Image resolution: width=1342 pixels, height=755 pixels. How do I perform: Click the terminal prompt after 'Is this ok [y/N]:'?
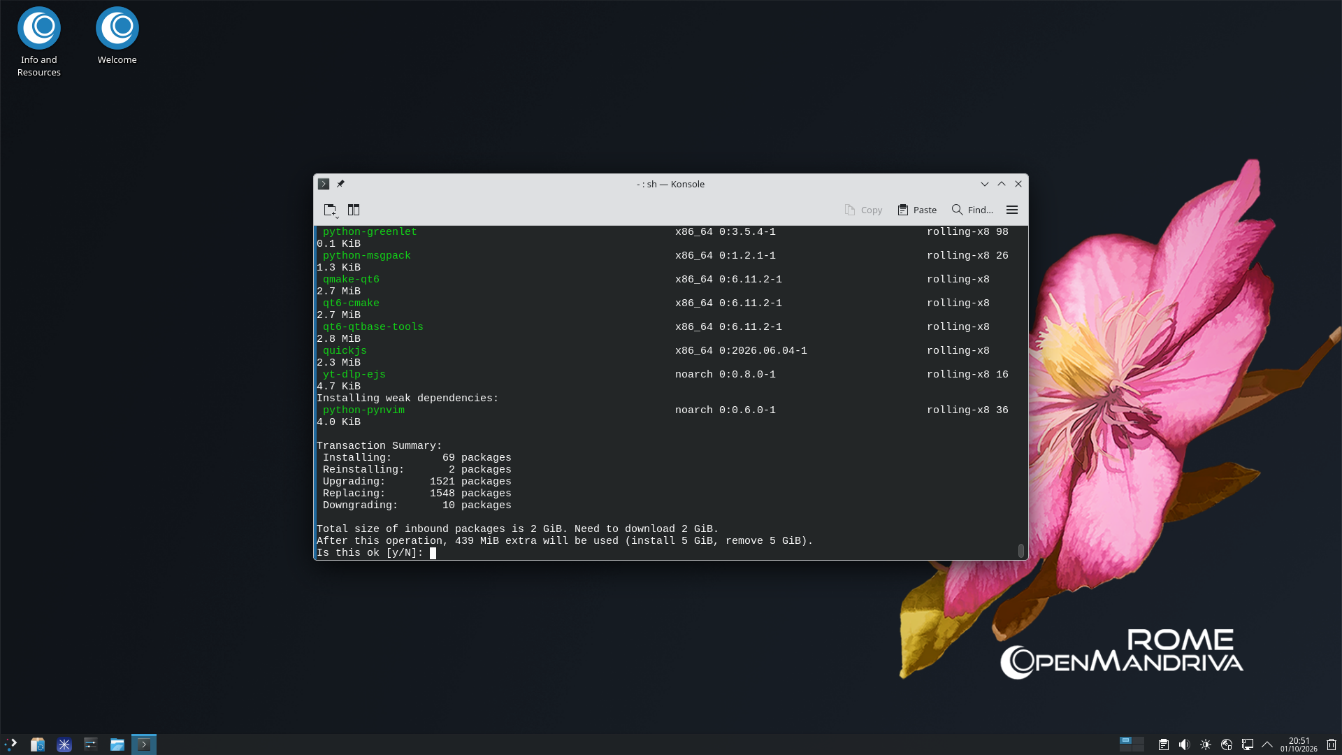coord(433,553)
